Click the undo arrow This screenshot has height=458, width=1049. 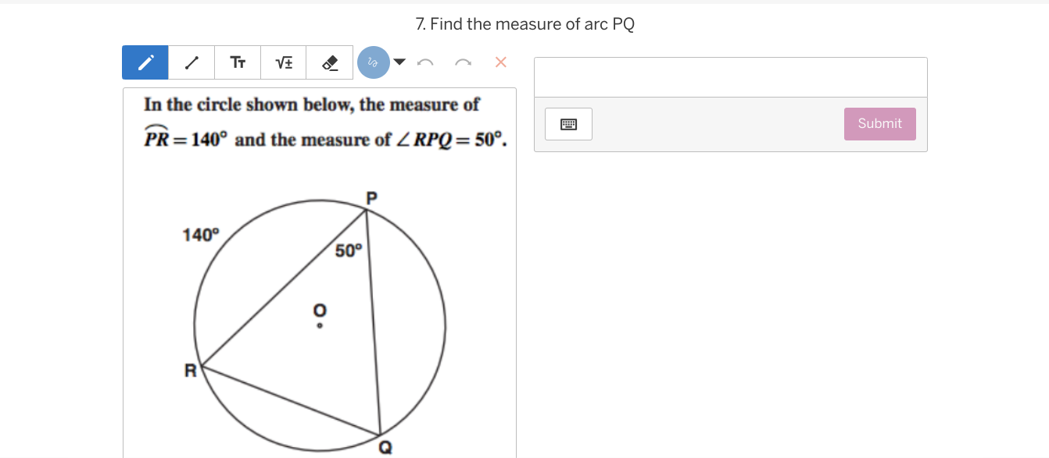pyautogui.click(x=425, y=62)
